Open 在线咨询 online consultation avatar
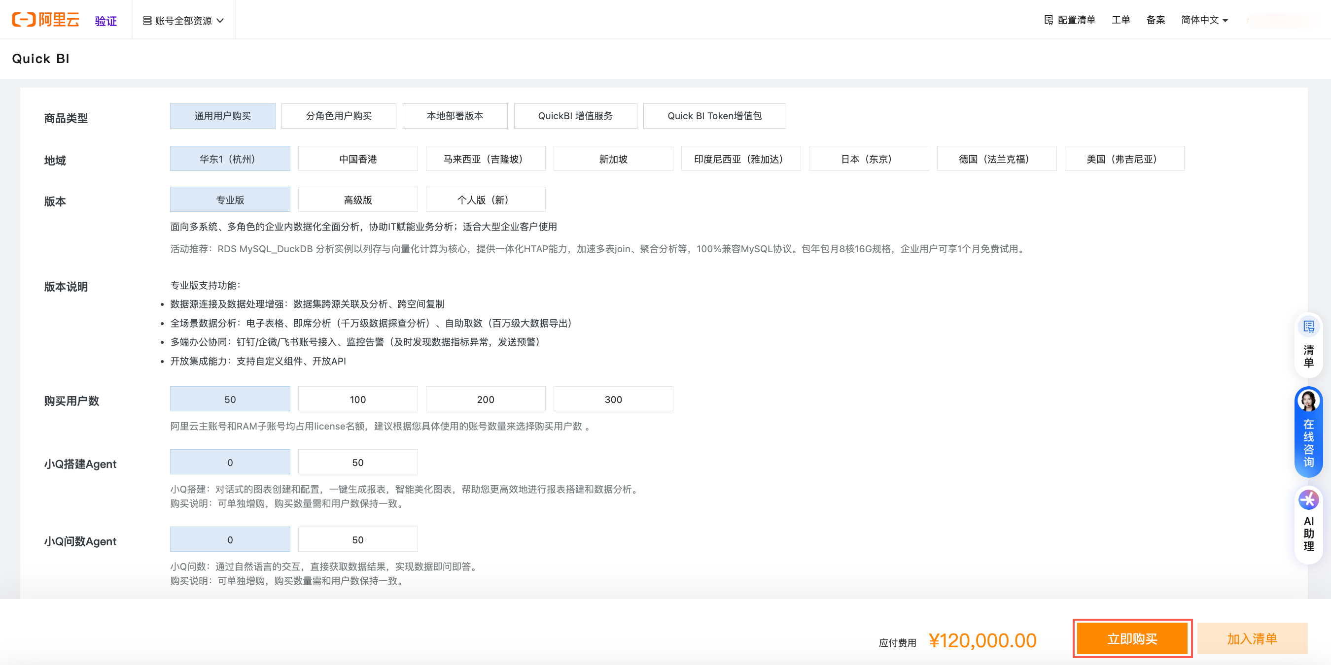This screenshot has height=665, width=1331. click(x=1308, y=400)
